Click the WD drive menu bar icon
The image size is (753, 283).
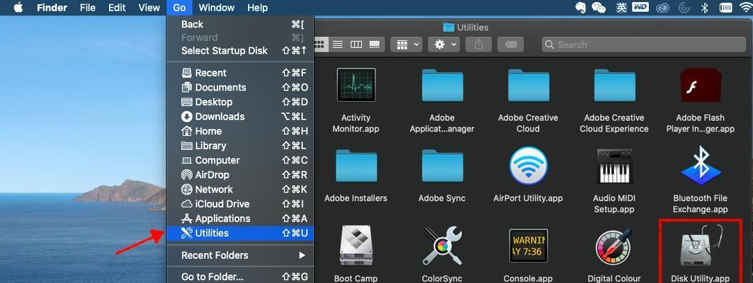(640, 8)
